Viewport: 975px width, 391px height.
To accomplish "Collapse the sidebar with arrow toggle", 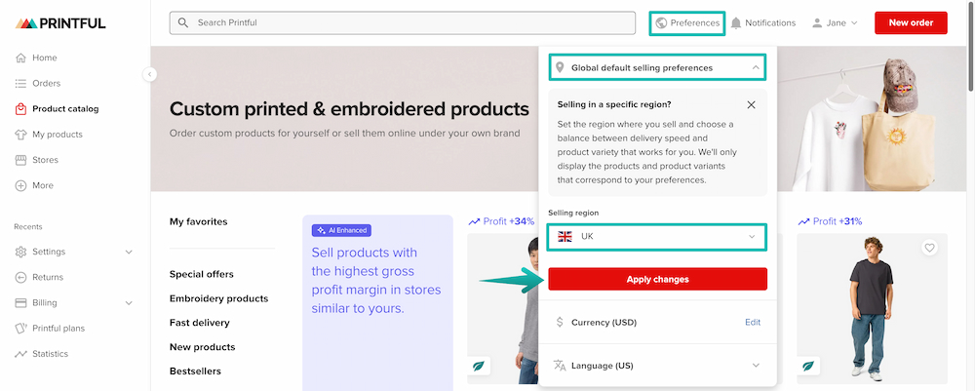I will (x=150, y=74).
